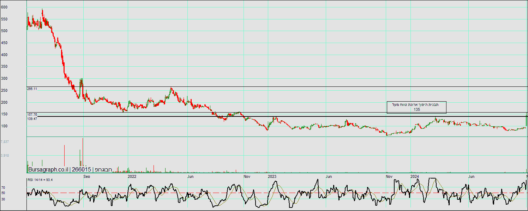Select the 157.76 resistance level label

point(32,114)
